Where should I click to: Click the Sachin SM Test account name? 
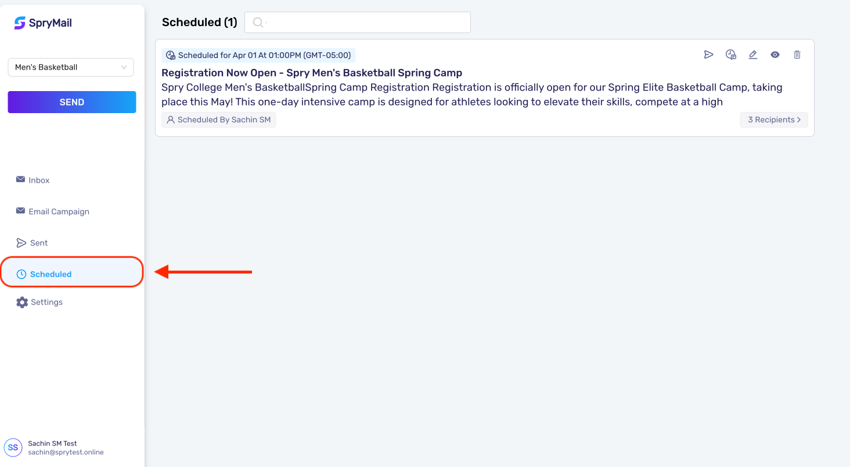[53, 443]
